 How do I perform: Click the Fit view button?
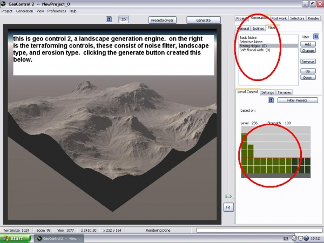[x=228, y=207]
